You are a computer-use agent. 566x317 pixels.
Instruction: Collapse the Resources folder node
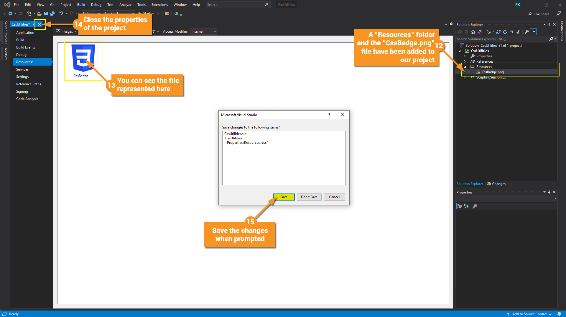[x=465, y=67]
